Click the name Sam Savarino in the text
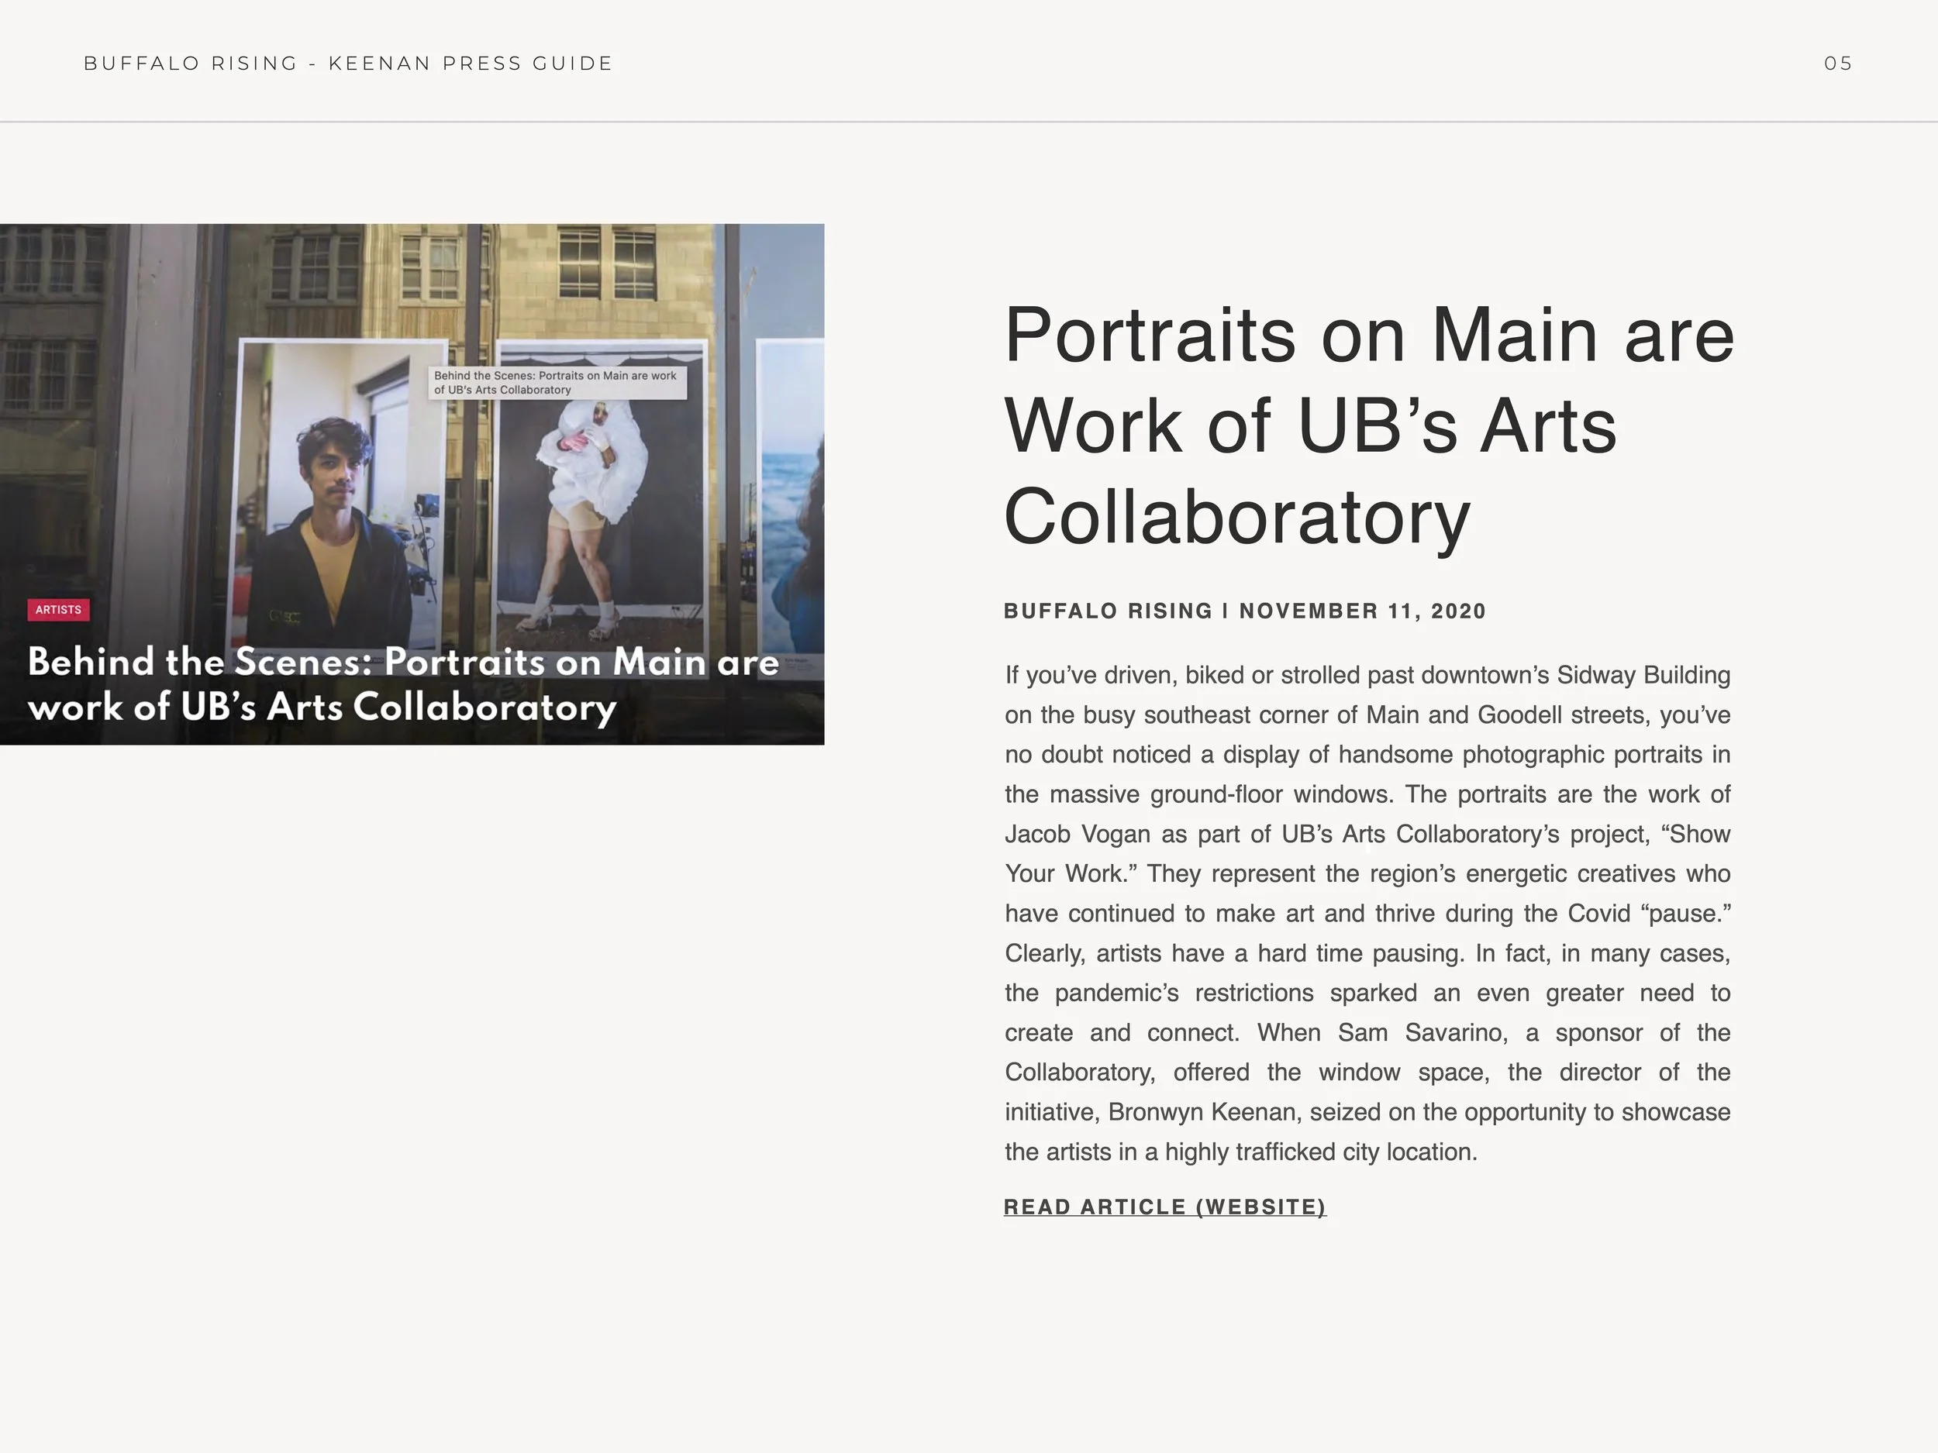This screenshot has height=1453, width=1938. pyautogui.click(x=1422, y=1033)
